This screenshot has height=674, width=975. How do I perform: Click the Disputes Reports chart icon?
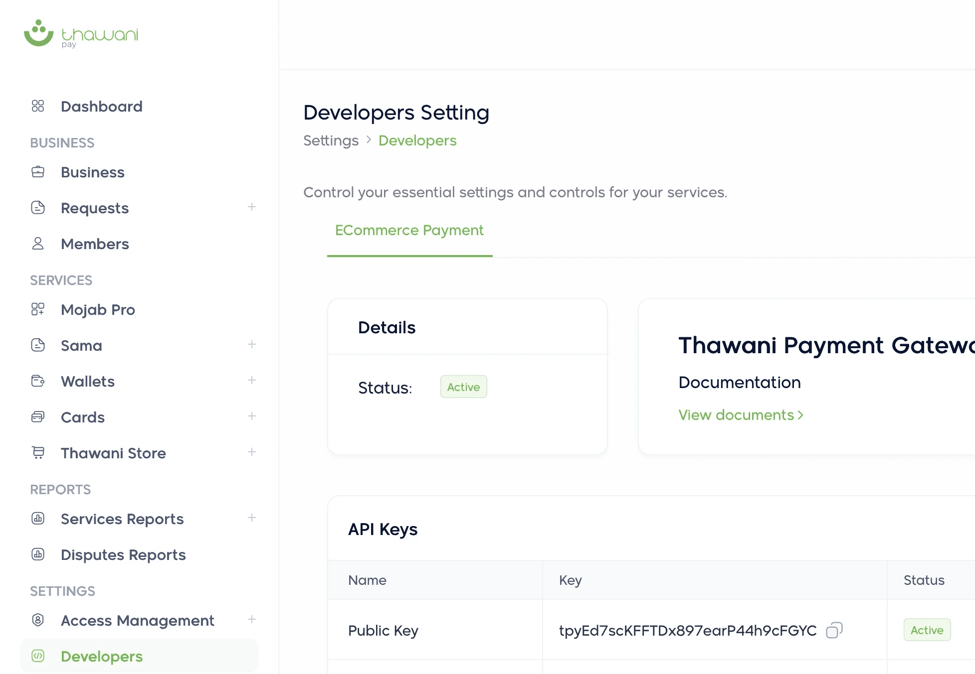38,554
